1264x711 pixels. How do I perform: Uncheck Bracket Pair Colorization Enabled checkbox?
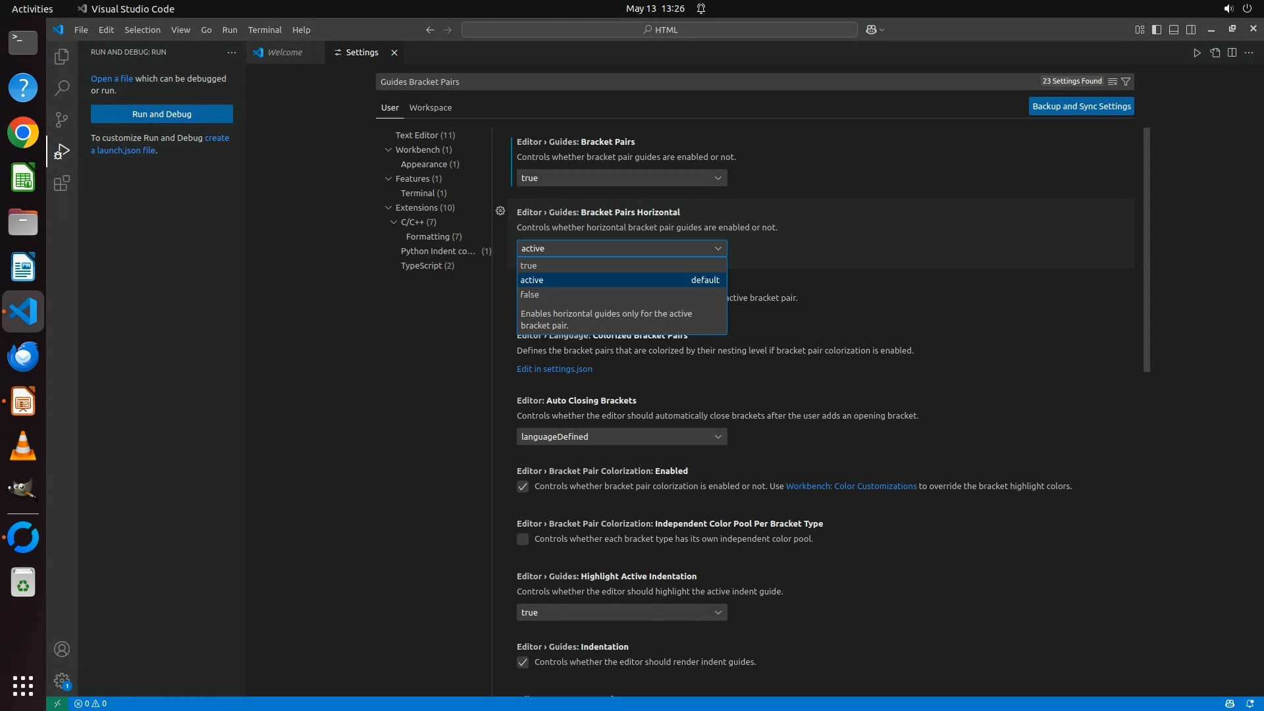[523, 487]
